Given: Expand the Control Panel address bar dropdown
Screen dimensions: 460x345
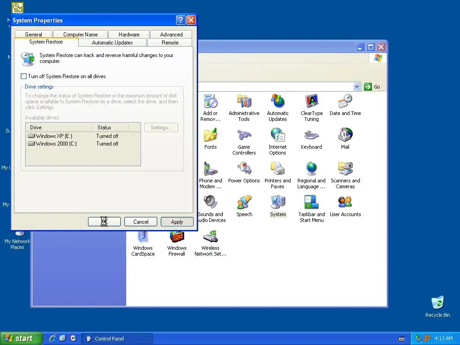Looking at the screenshot, I should (357, 87).
